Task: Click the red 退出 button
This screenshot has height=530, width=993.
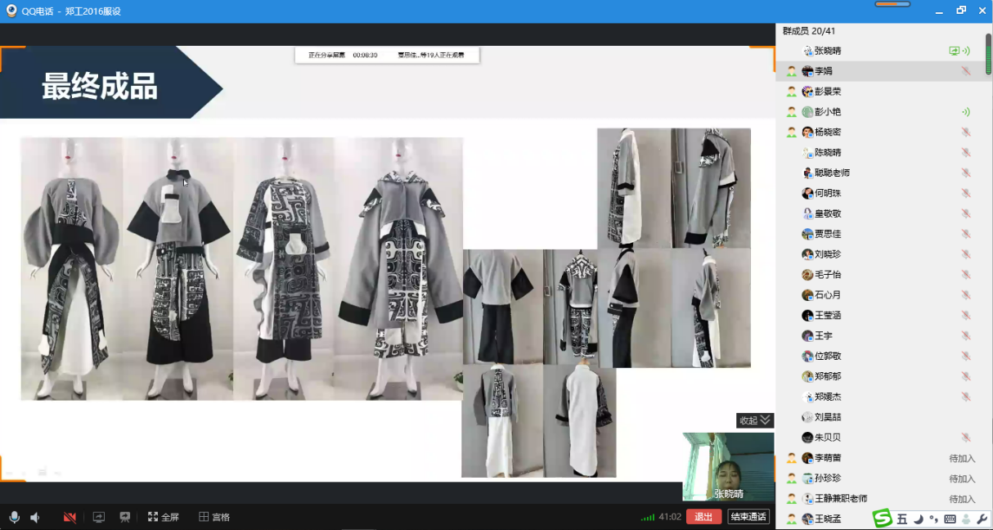Action: (703, 516)
